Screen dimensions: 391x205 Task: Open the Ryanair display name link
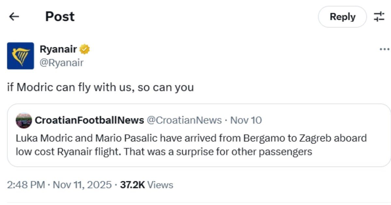click(x=58, y=49)
